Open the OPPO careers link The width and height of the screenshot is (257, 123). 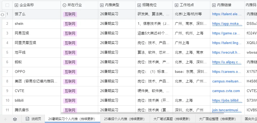227,72
